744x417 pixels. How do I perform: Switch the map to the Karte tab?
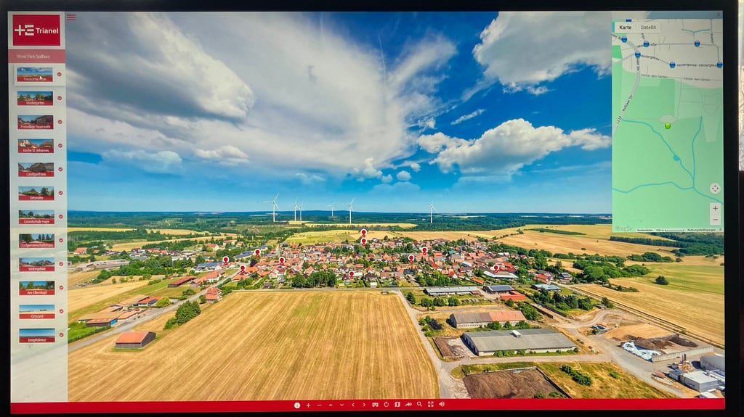(626, 28)
